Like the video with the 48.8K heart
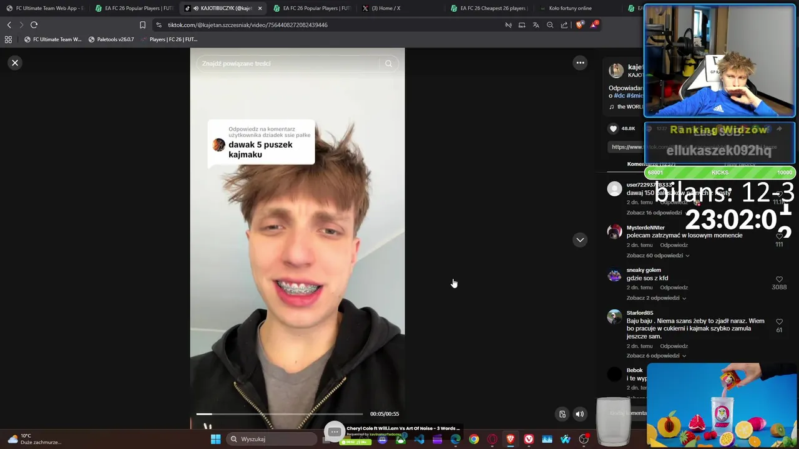Image resolution: width=799 pixels, height=449 pixels. tap(613, 128)
